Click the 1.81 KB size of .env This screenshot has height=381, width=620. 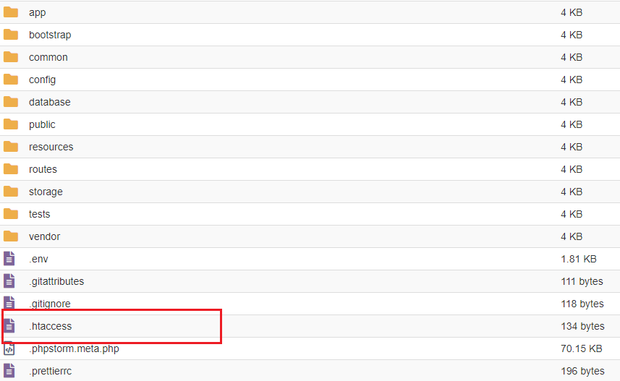(x=579, y=259)
